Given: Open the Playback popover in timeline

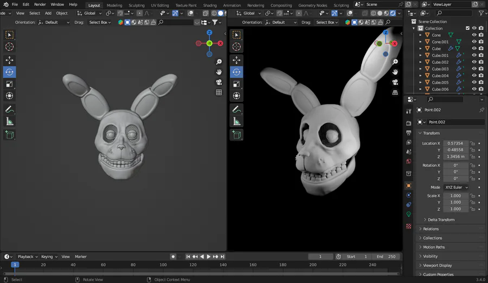Looking at the screenshot, I should pos(28,256).
